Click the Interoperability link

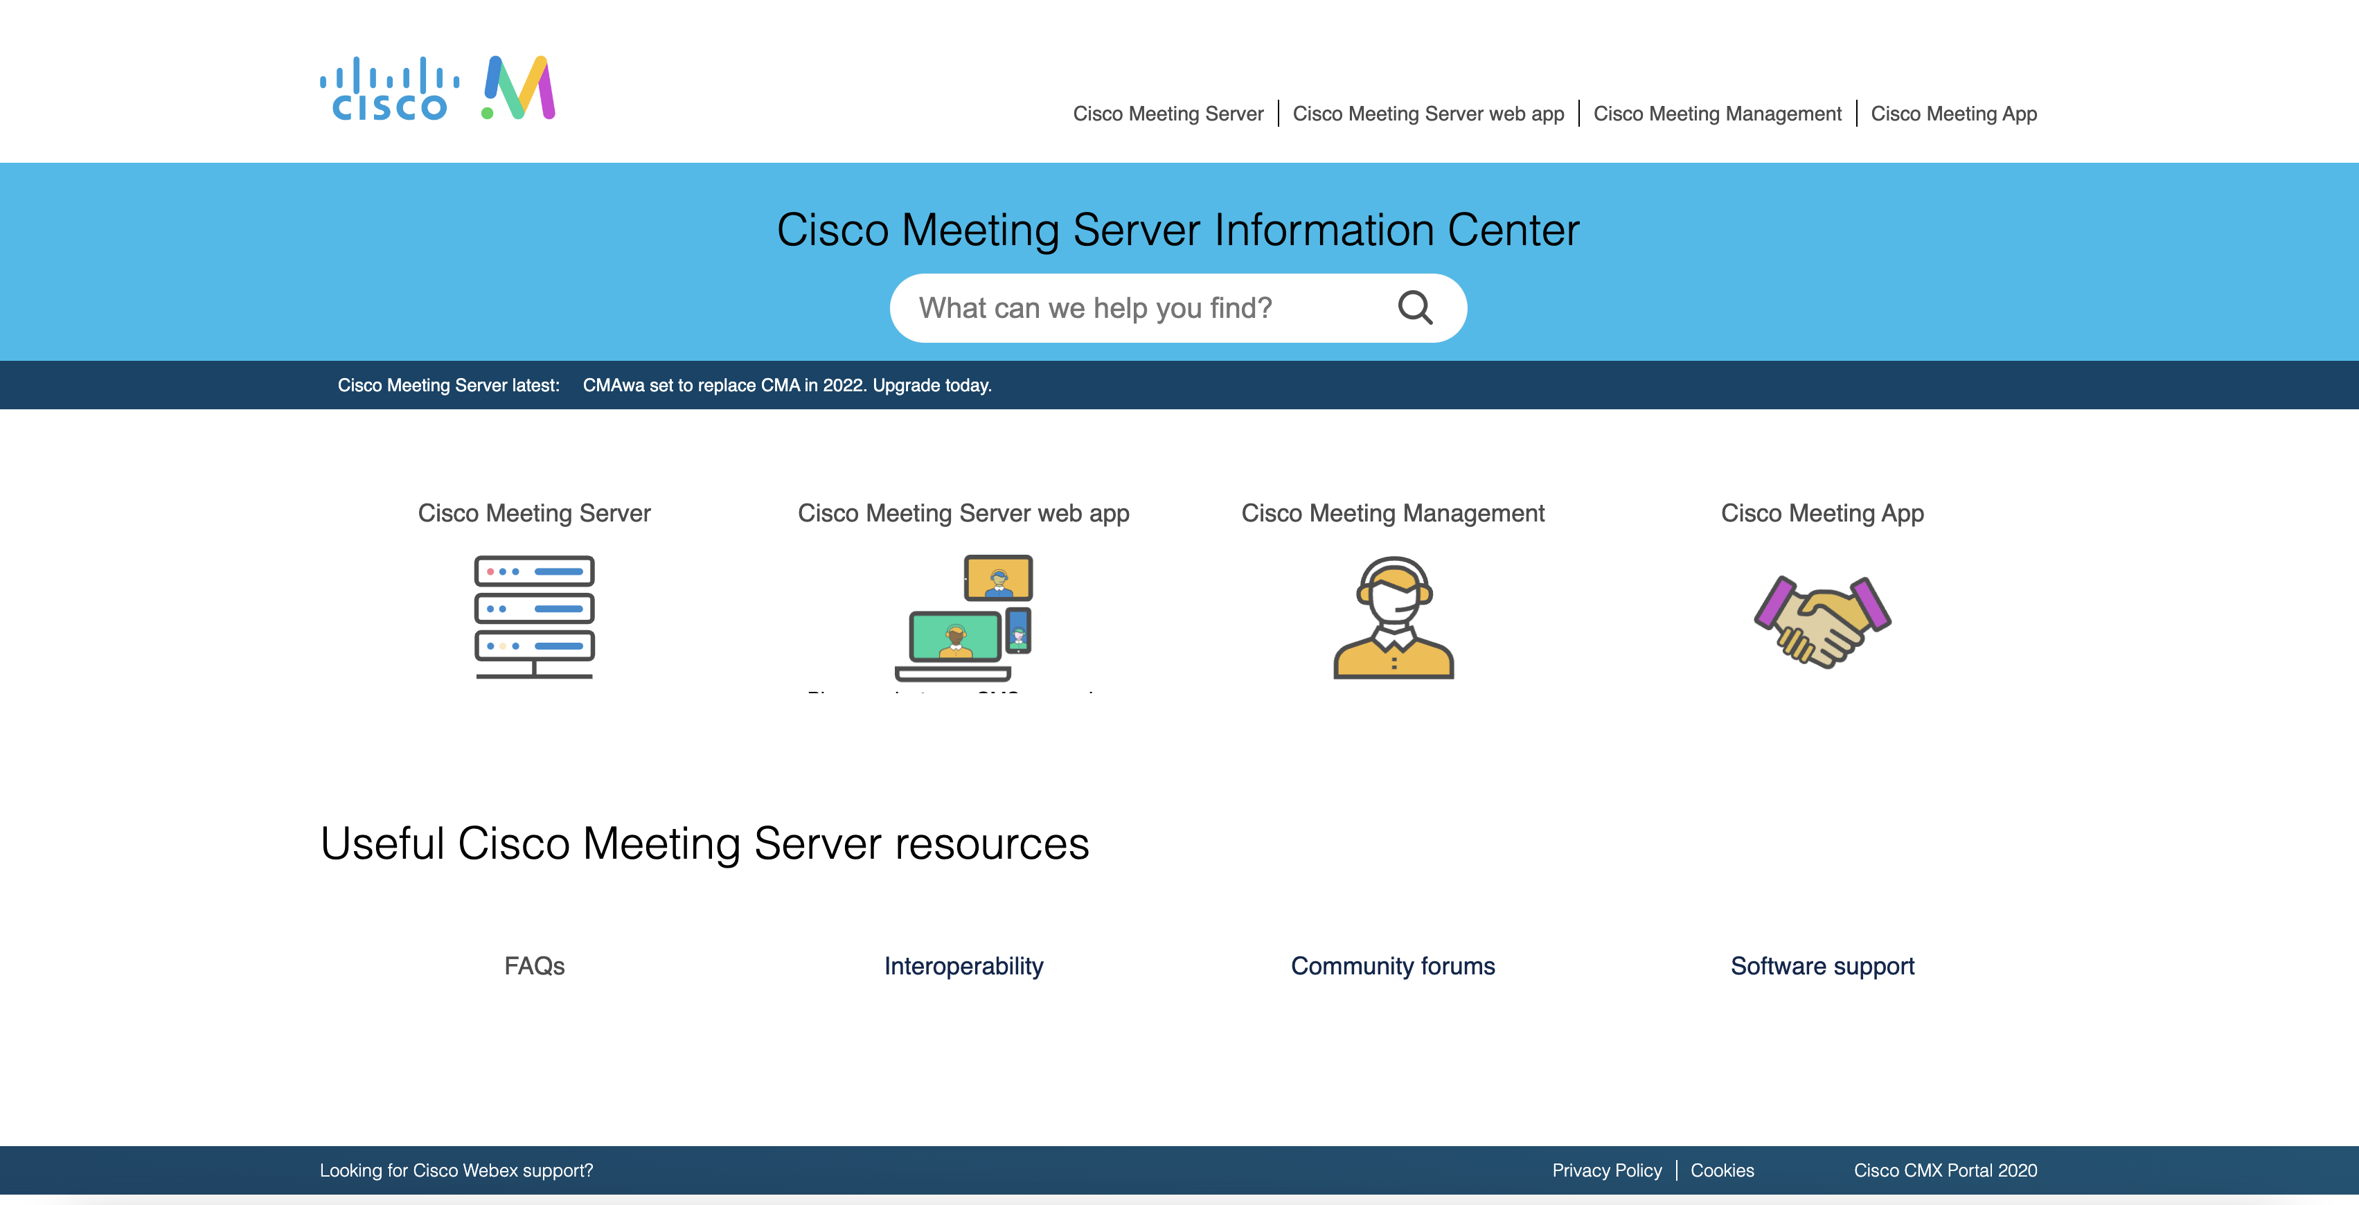point(963,965)
